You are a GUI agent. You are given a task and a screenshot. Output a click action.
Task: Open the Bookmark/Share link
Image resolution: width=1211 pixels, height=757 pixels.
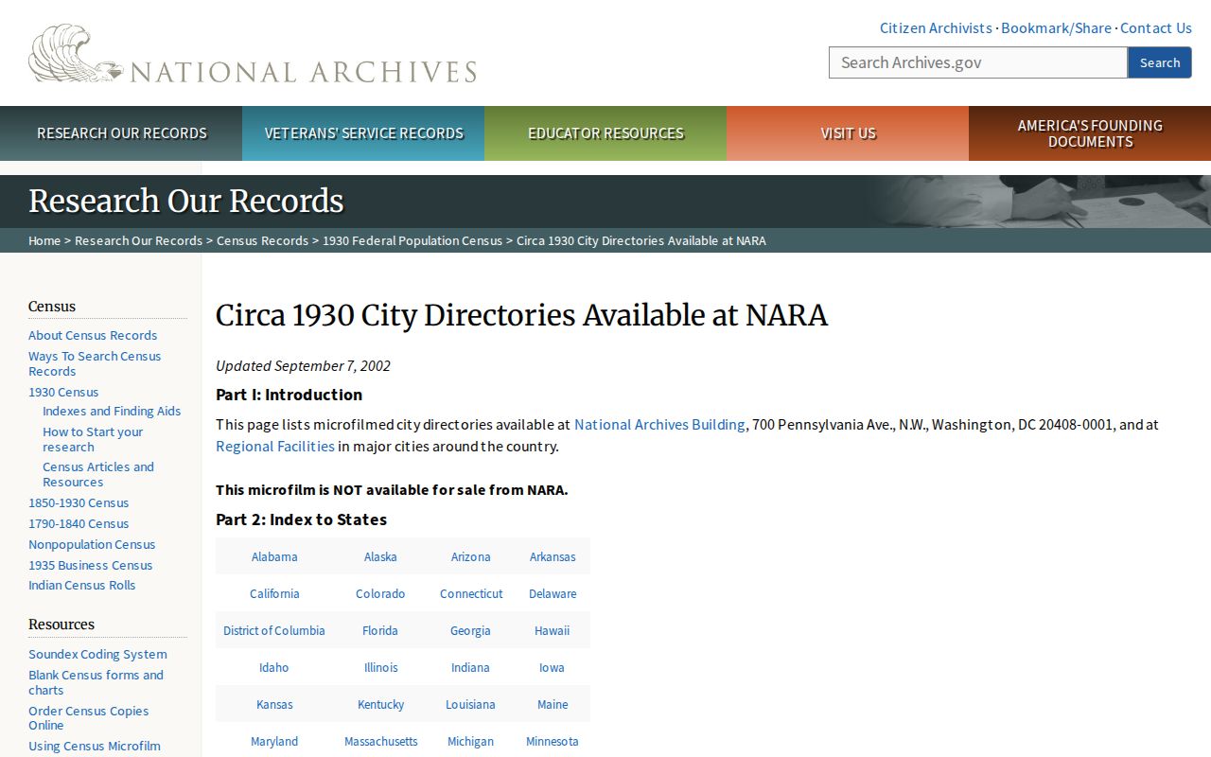click(1056, 28)
